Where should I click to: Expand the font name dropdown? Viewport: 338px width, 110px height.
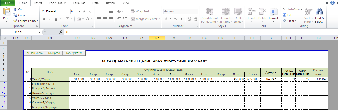[x=68, y=12]
